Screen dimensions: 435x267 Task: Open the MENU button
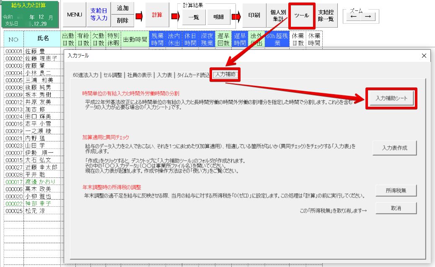[x=74, y=15]
